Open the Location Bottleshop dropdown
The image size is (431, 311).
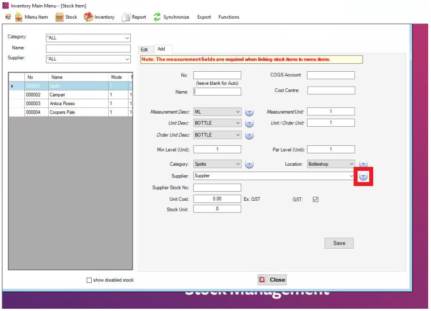(x=351, y=164)
